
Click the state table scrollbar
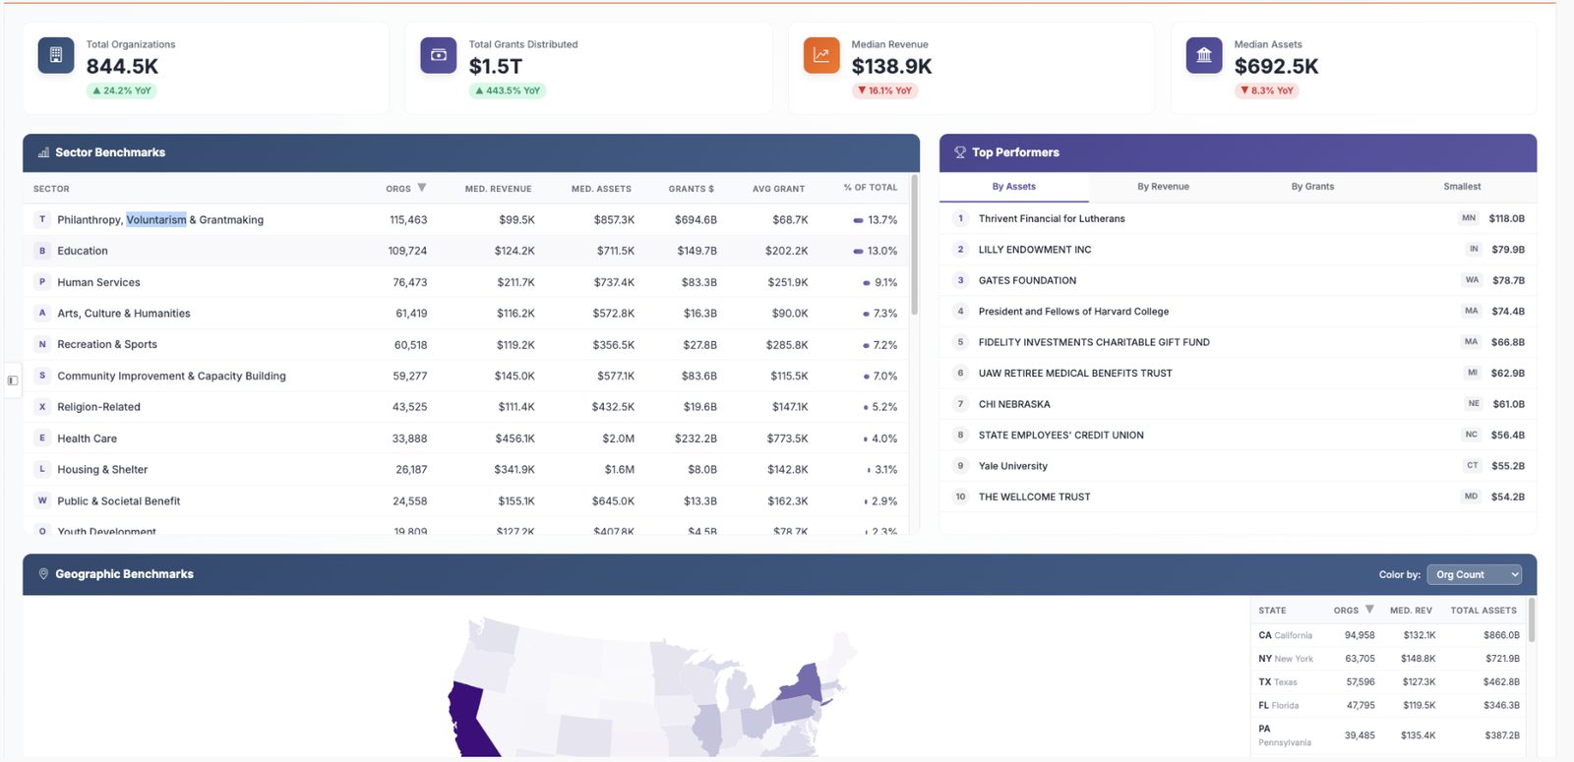coord(1532,620)
